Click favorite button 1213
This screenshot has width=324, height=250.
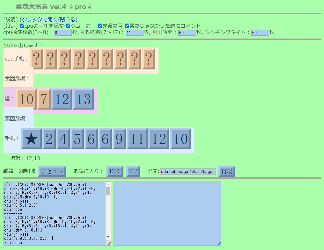tap(115, 171)
